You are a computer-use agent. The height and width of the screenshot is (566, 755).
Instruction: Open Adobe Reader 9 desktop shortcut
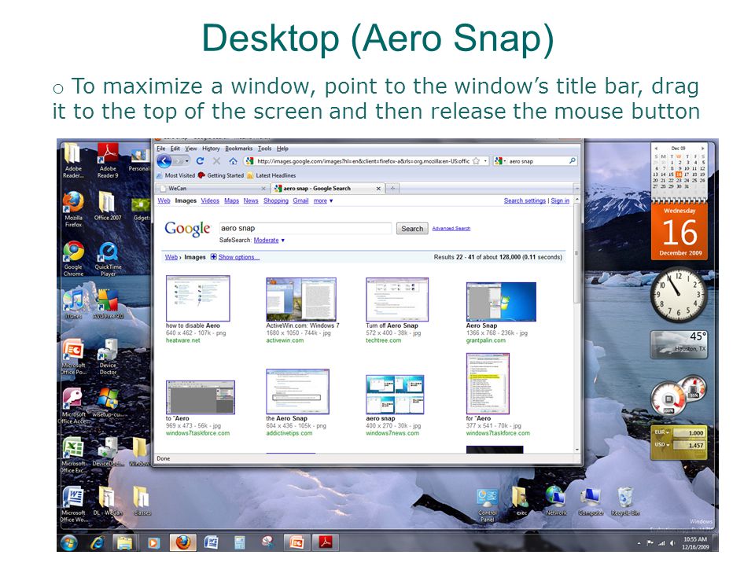pos(108,160)
